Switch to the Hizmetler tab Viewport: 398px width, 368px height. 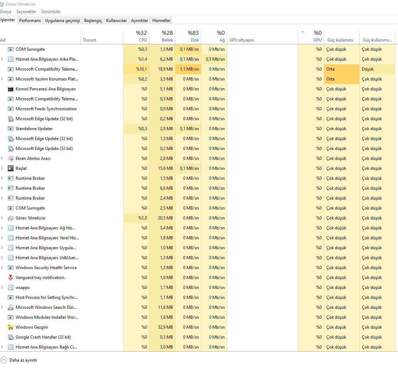click(161, 21)
